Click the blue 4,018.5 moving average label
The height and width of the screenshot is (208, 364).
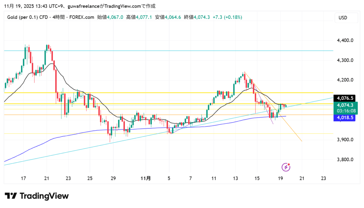[x=347, y=117]
